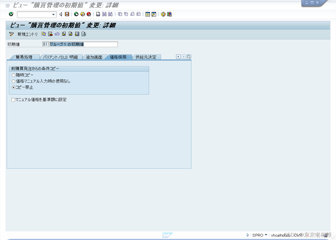This screenshot has height=240, width=336.
Task: Click the Delete entry icon in application toolbar
Action: [50, 34]
